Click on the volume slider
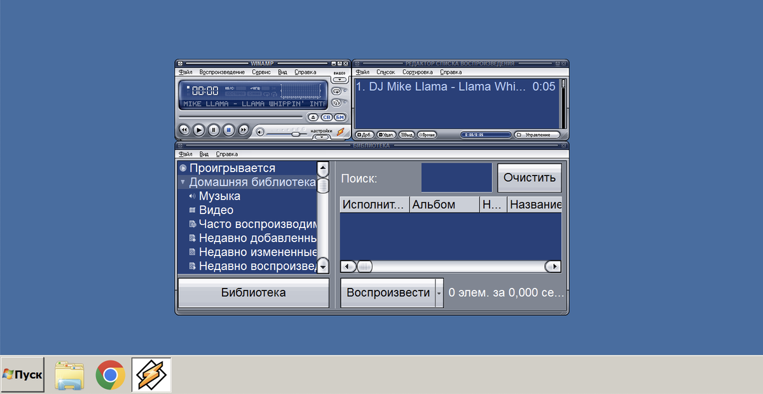The image size is (763, 394). (287, 133)
